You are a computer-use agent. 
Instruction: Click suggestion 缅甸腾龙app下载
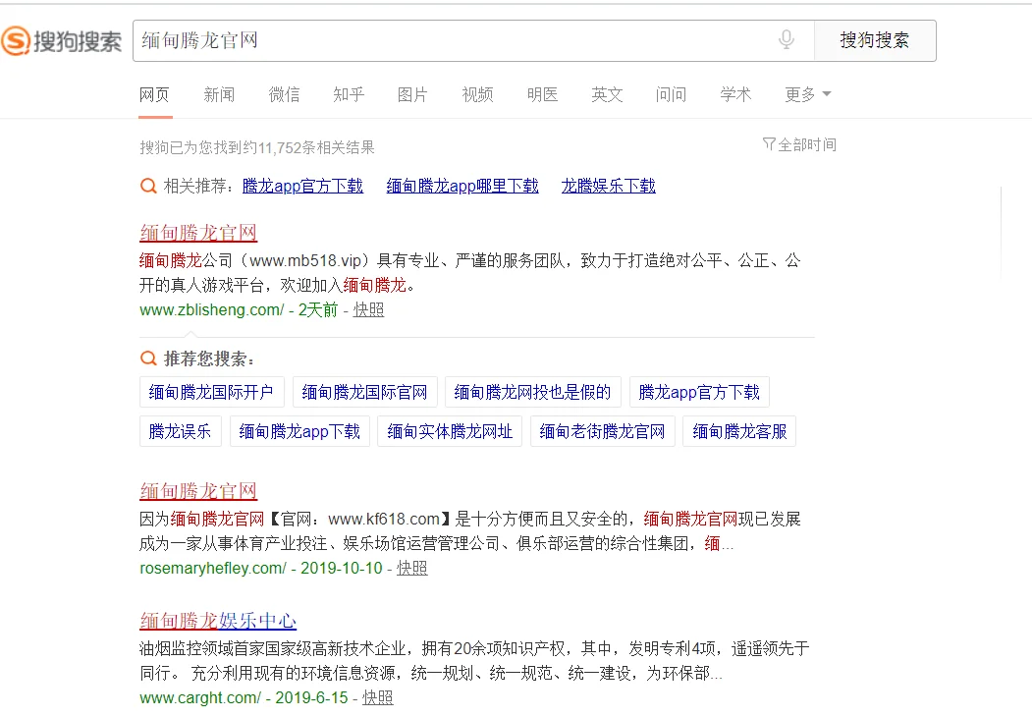click(x=299, y=431)
